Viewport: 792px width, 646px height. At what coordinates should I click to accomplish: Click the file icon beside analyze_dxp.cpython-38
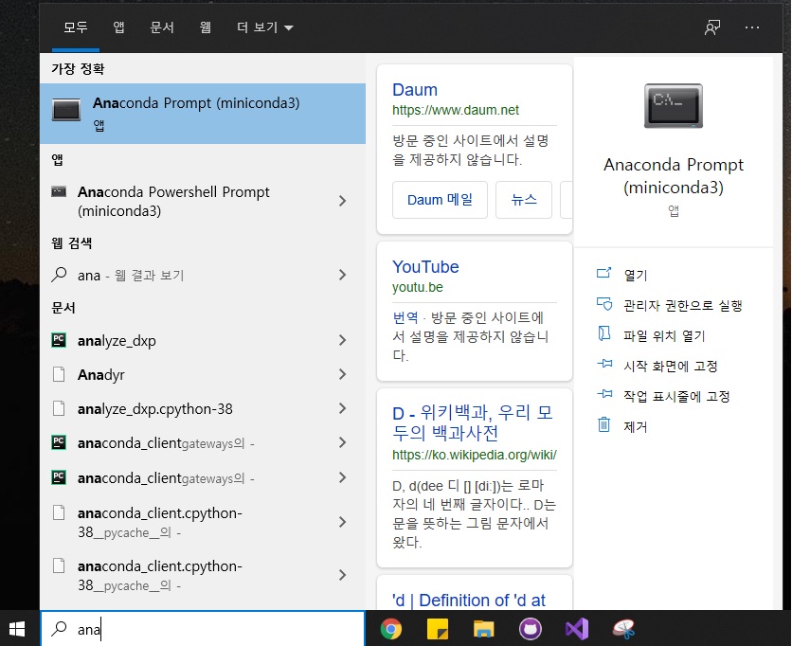tap(59, 408)
